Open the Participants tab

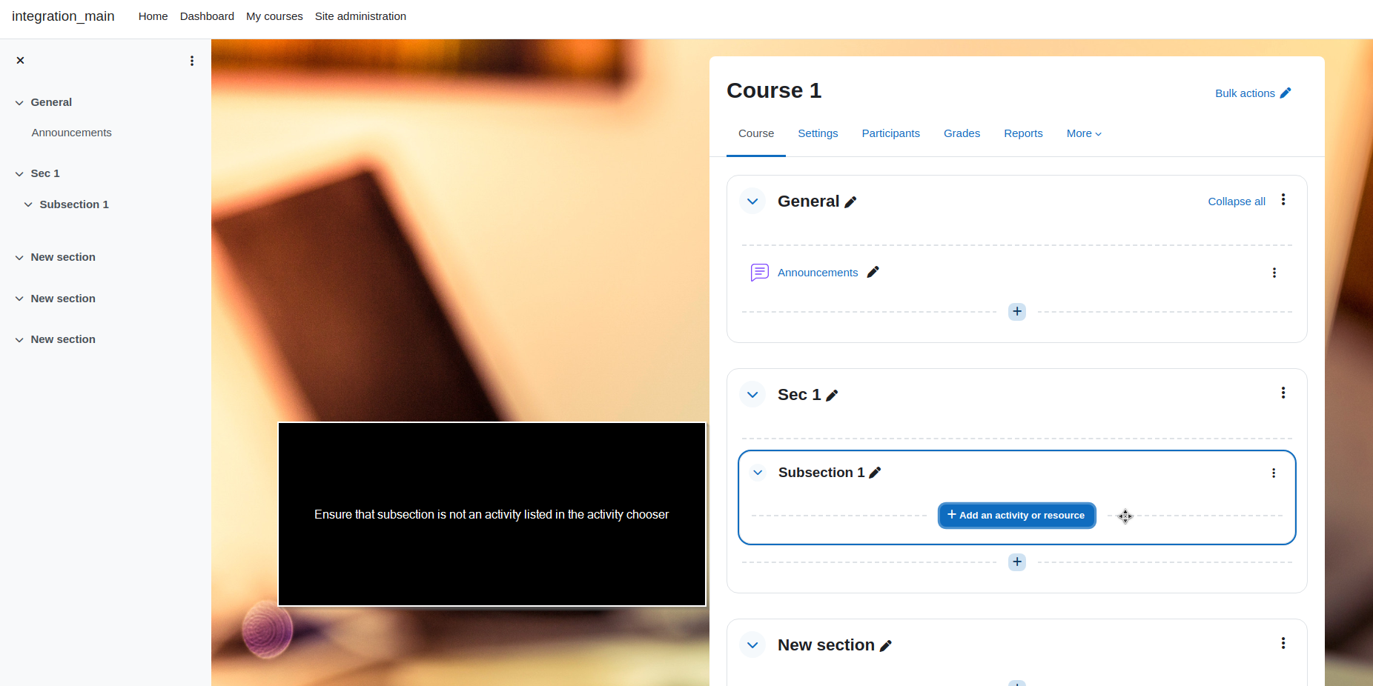[x=890, y=133]
